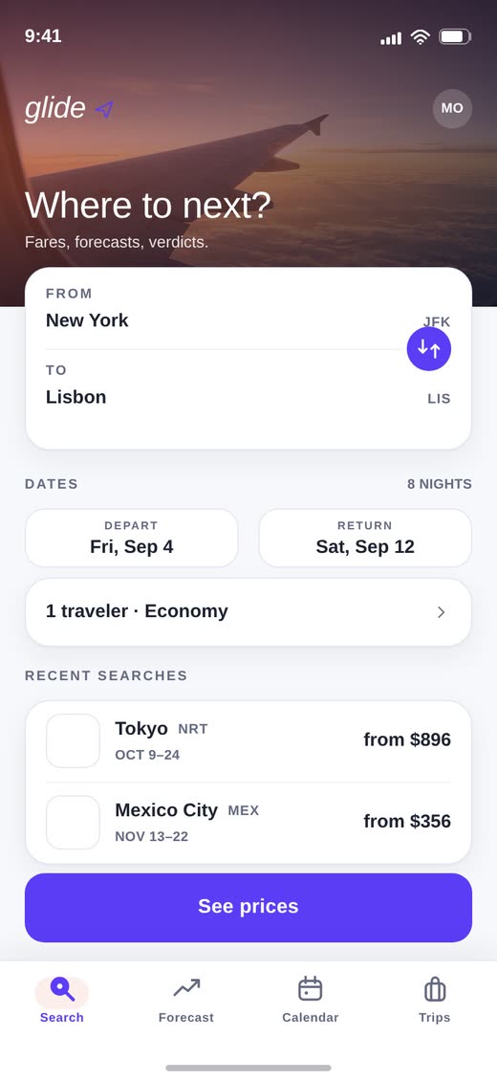
Task: Swap origin and destination with arrows button
Action: [x=428, y=349]
